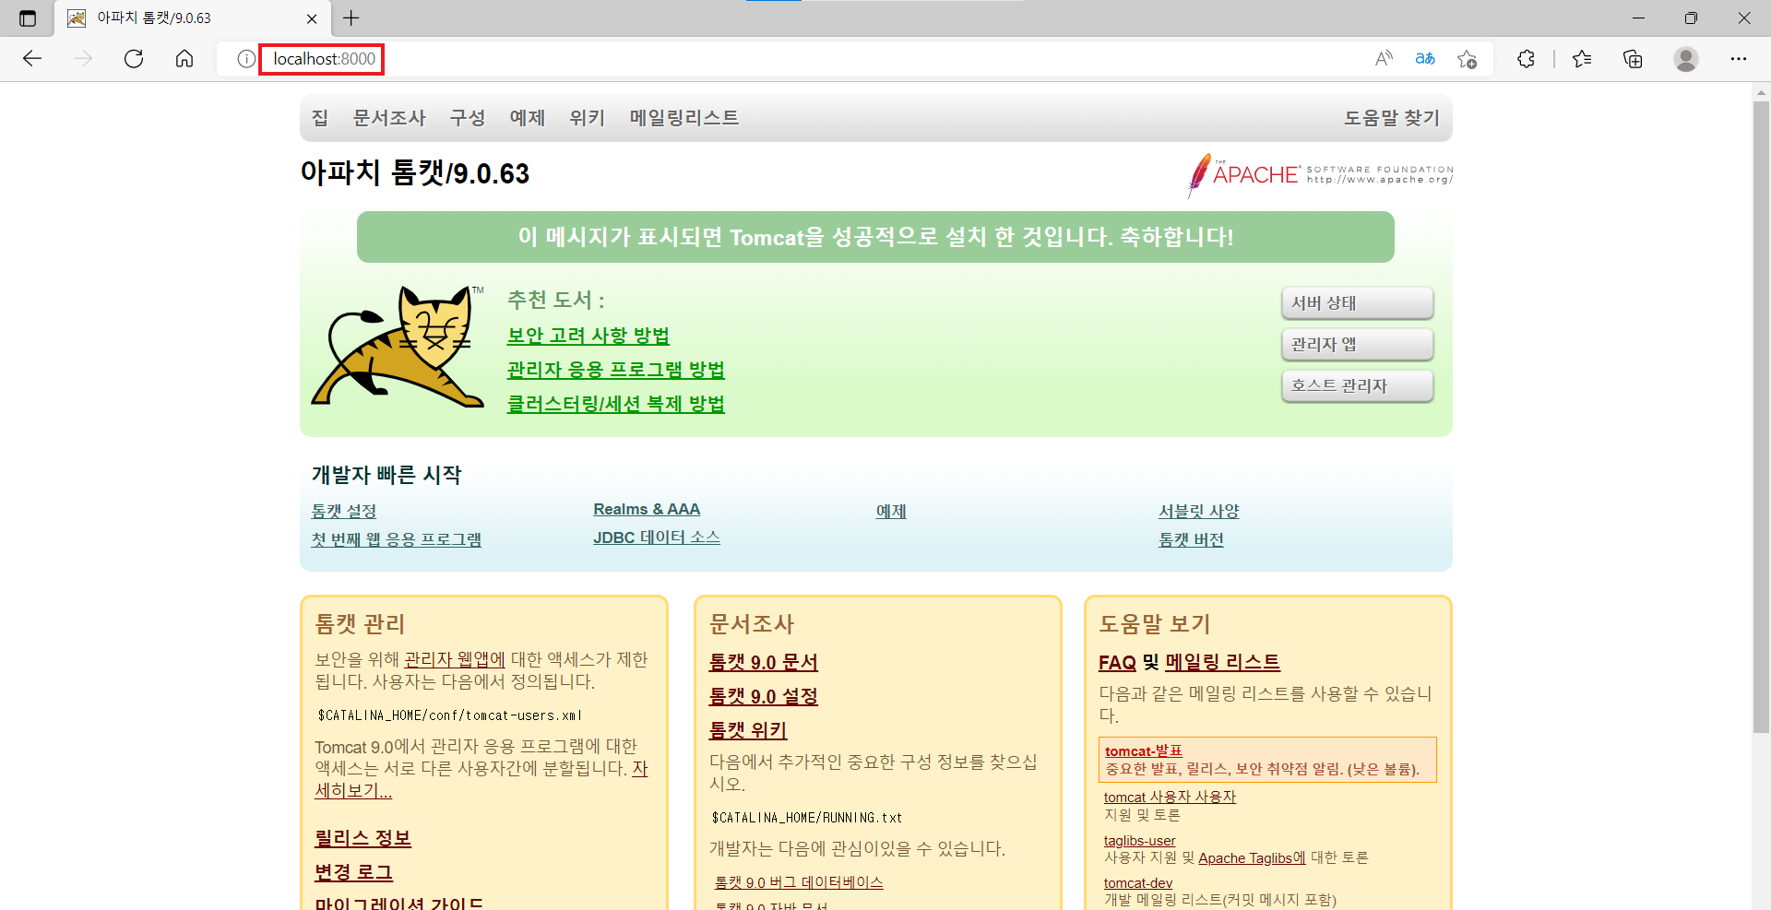Open the tomcat-dev link
The image size is (1771, 910).
pos(1137,883)
